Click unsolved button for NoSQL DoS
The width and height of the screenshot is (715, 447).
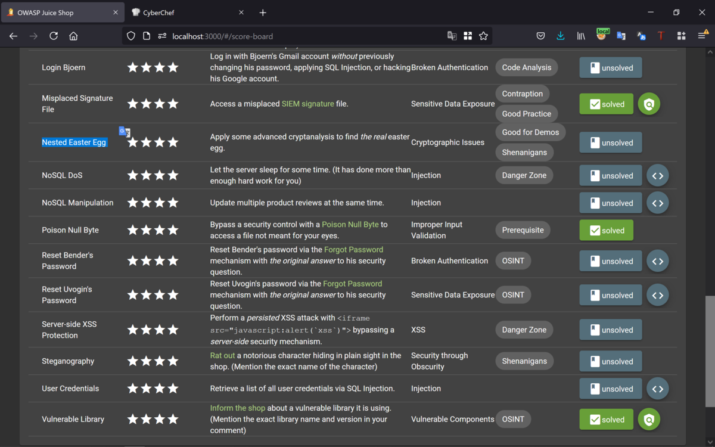click(x=611, y=176)
